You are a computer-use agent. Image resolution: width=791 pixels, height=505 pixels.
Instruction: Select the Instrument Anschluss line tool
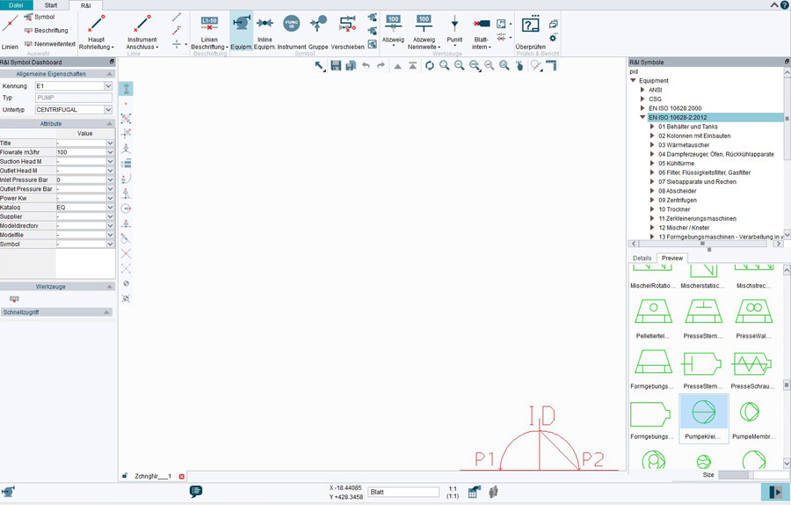click(x=142, y=32)
